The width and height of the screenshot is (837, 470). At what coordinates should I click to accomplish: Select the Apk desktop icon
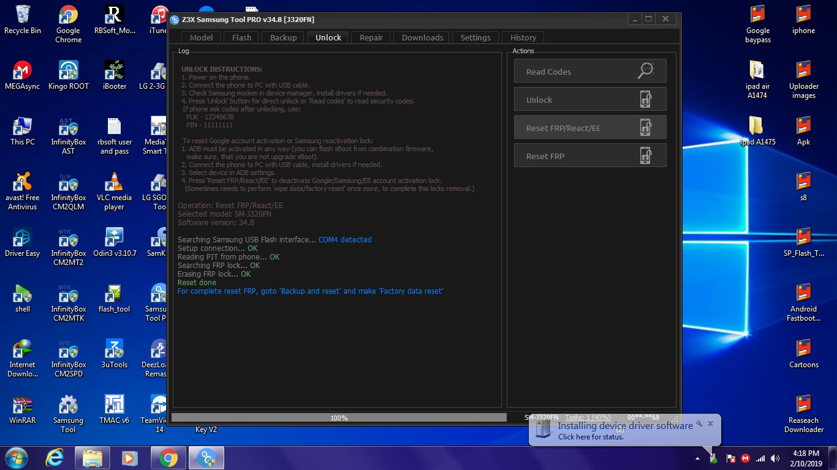coord(803,131)
